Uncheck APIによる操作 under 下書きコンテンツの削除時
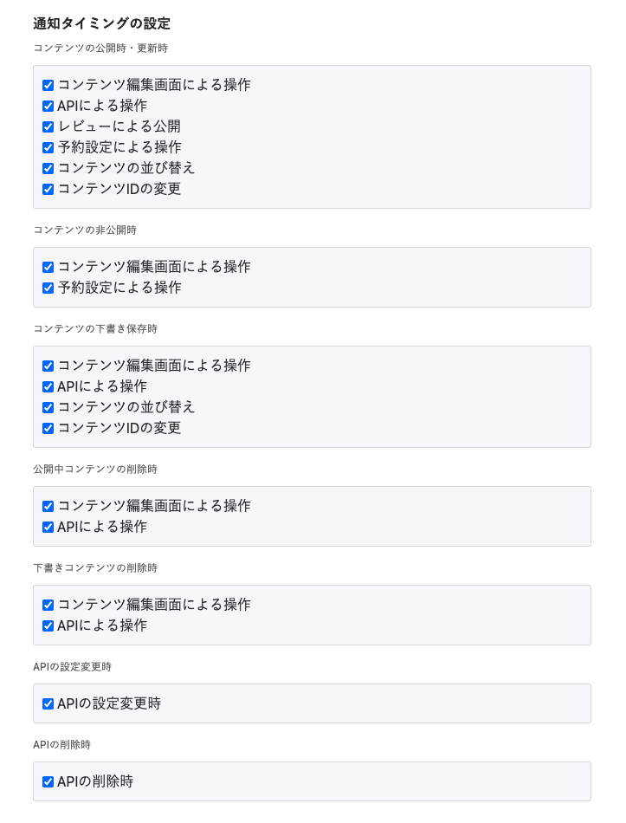This screenshot has width=626, height=823. [x=48, y=626]
